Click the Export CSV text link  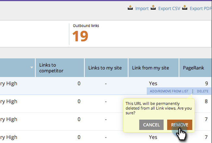pyautogui.click(x=169, y=8)
